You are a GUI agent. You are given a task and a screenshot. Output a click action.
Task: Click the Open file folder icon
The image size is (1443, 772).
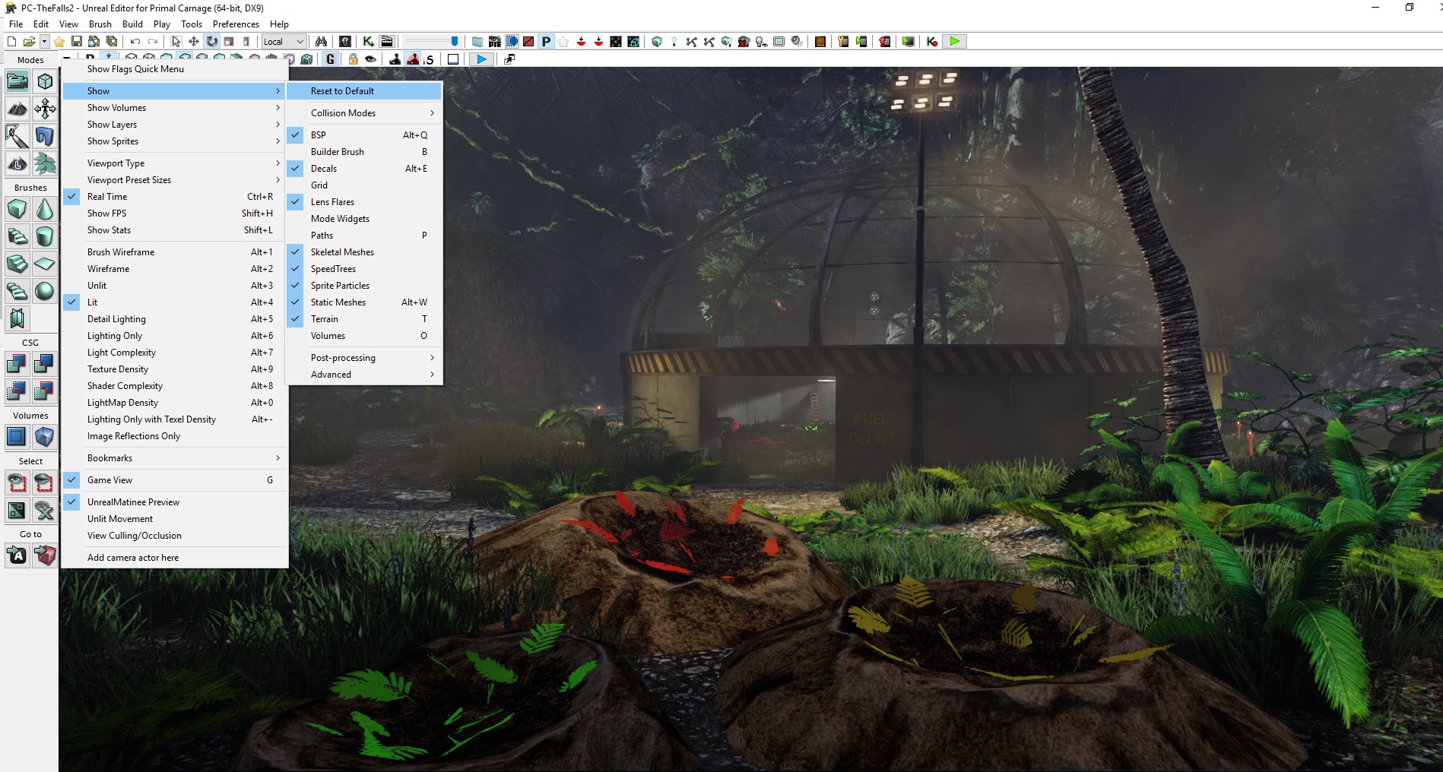point(29,42)
